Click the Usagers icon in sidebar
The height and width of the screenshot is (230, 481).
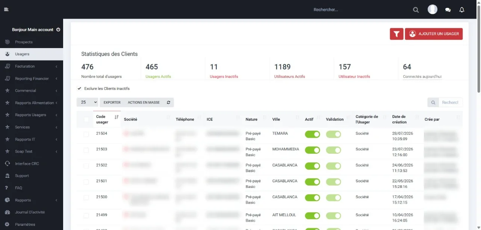(x=7, y=54)
